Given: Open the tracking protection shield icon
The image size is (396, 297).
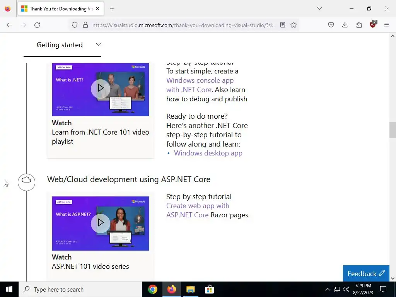Looking at the screenshot, I should click(x=75, y=25).
